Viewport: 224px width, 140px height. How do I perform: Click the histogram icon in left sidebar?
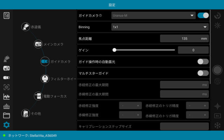(x=6, y=106)
